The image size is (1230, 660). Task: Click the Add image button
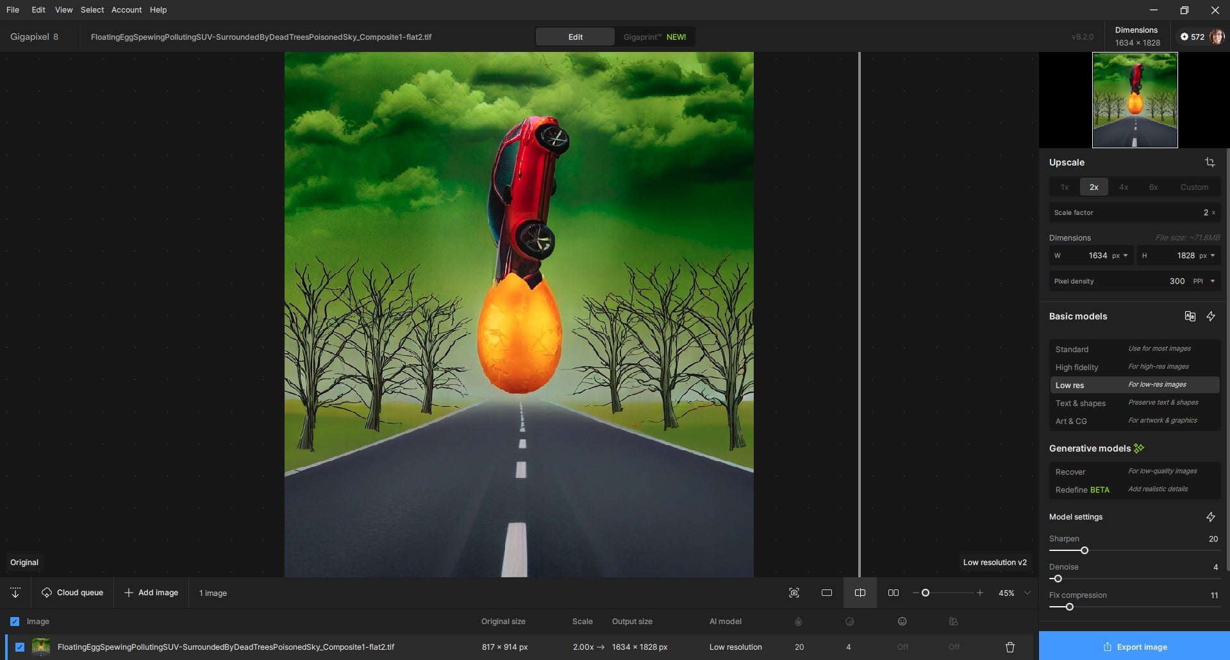151,593
